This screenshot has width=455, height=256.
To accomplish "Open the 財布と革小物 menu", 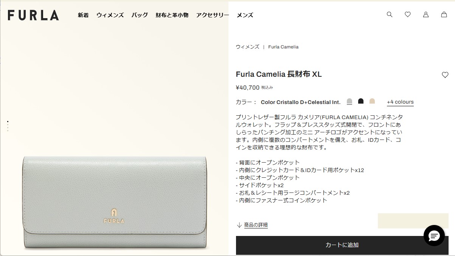I will (x=172, y=15).
